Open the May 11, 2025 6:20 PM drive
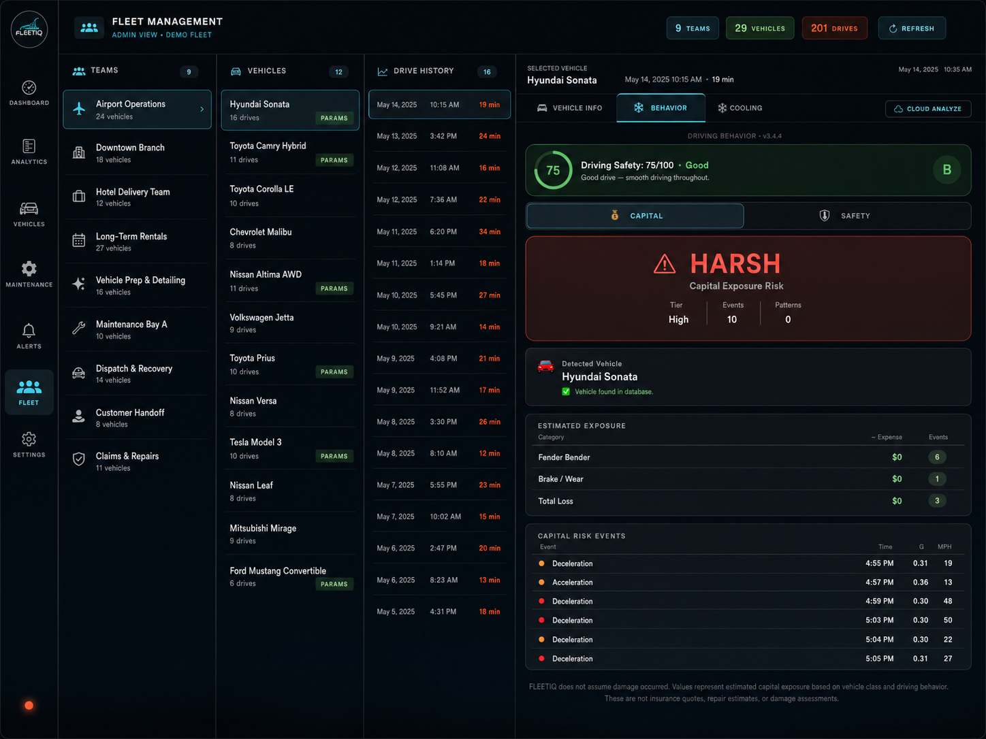The width and height of the screenshot is (986, 739). click(x=439, y=231)
